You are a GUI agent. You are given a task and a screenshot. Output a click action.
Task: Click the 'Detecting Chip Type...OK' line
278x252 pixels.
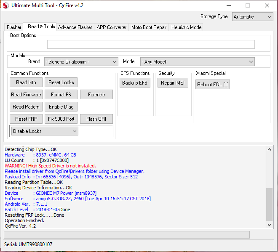31,149
